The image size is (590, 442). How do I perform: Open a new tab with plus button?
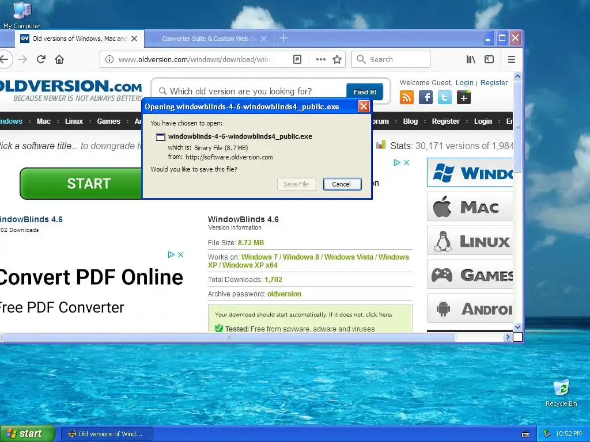(x=283, y=39)
